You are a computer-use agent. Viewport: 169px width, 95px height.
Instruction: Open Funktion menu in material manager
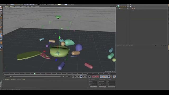click(19, 79)
